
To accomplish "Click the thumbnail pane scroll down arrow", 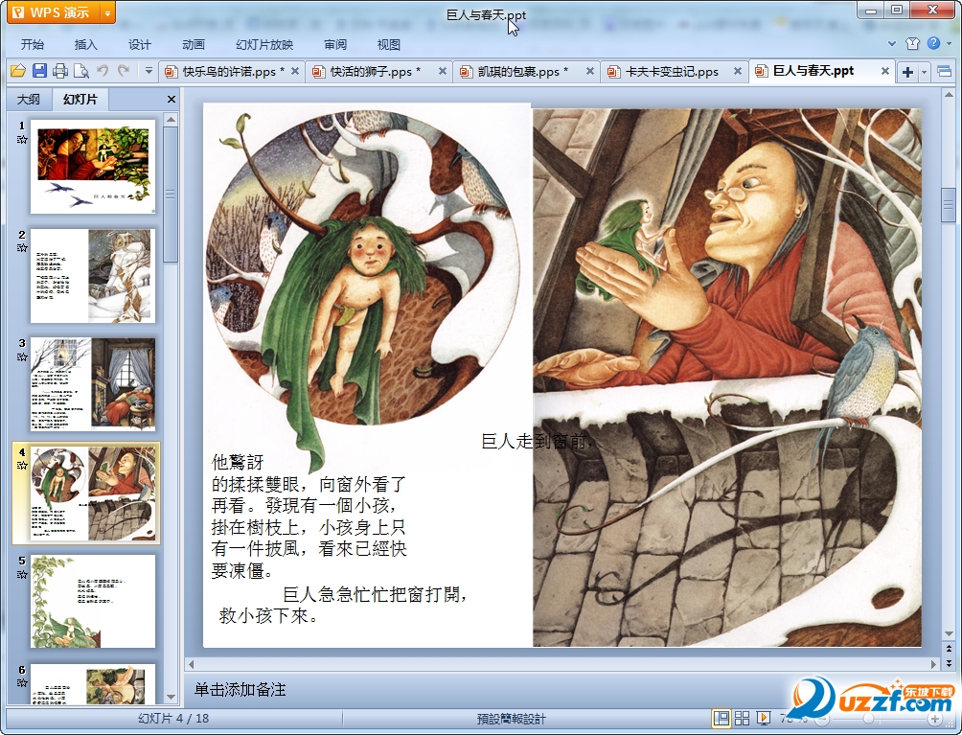I will 172,698.
